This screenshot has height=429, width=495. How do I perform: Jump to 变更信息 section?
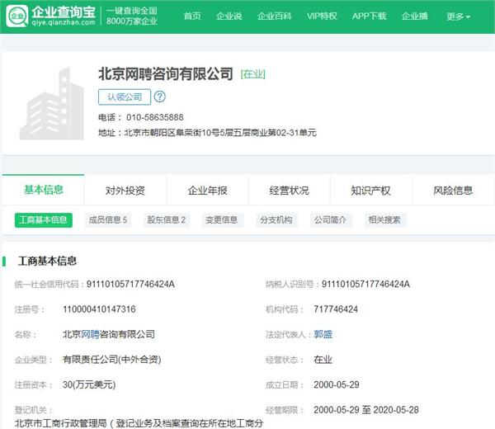[222, 220]
